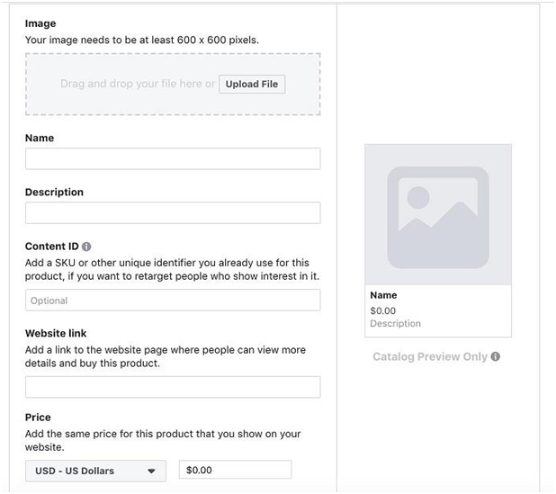Click the Website link heading
The image size is (556, 494).
click(56, 333)
